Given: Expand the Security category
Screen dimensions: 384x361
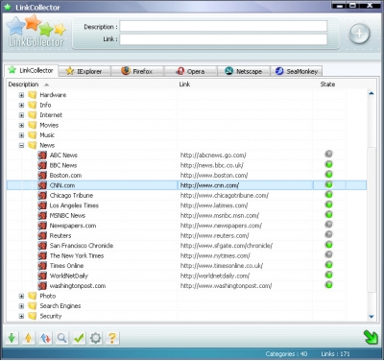Looking at the screenshot, I should (x=21, y=316).
